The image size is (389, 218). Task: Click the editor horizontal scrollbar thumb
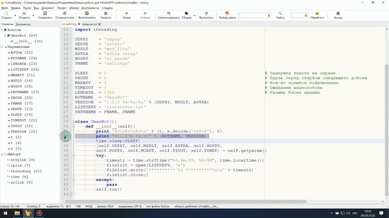185,202
